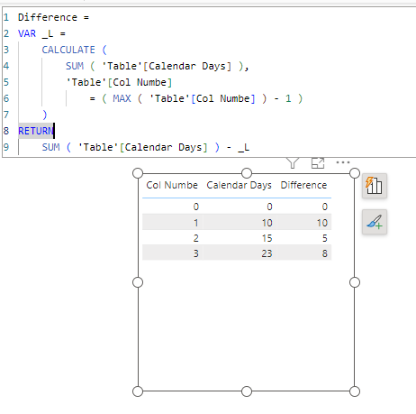Open the visual's More options ellipsis
416x414 pixels.
click(343, 162)
